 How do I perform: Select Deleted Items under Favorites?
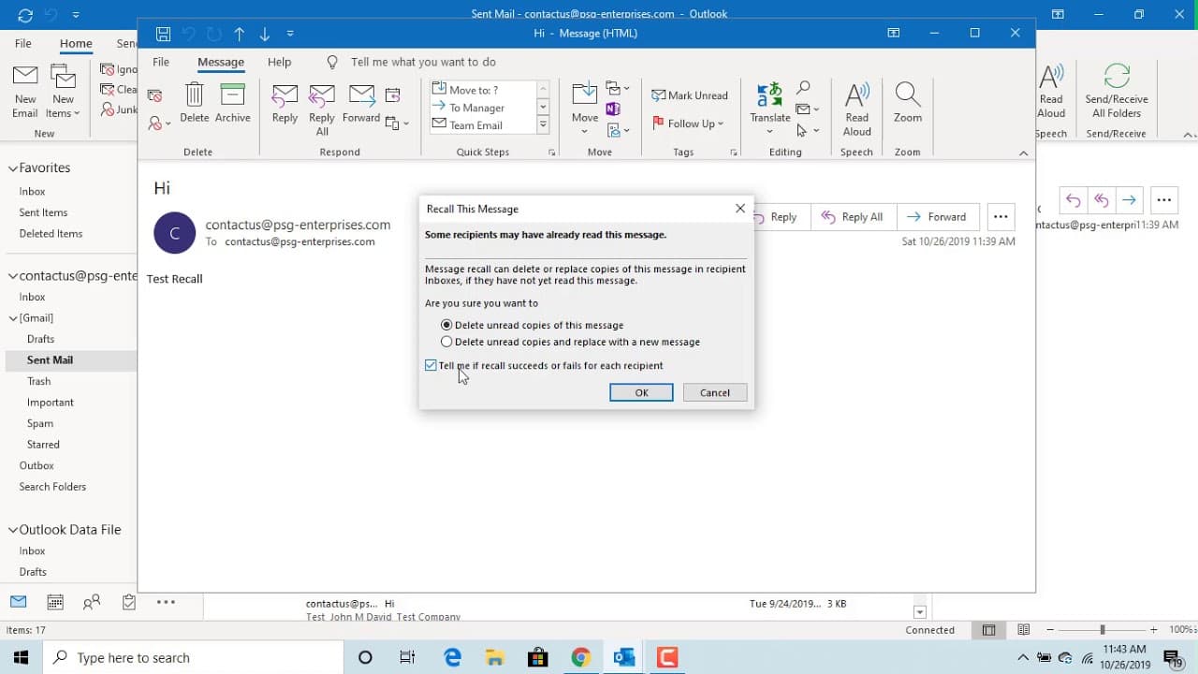(51, 234)
